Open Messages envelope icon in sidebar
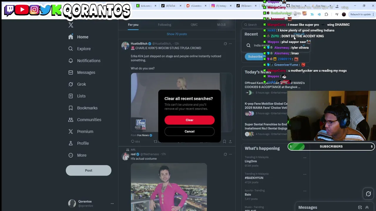The height and width of the screenshot is (211, 376). 70,72
